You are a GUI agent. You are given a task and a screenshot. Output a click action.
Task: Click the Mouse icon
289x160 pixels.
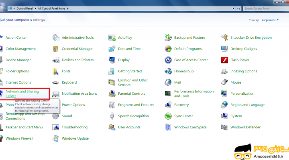[x=224, y=82]
